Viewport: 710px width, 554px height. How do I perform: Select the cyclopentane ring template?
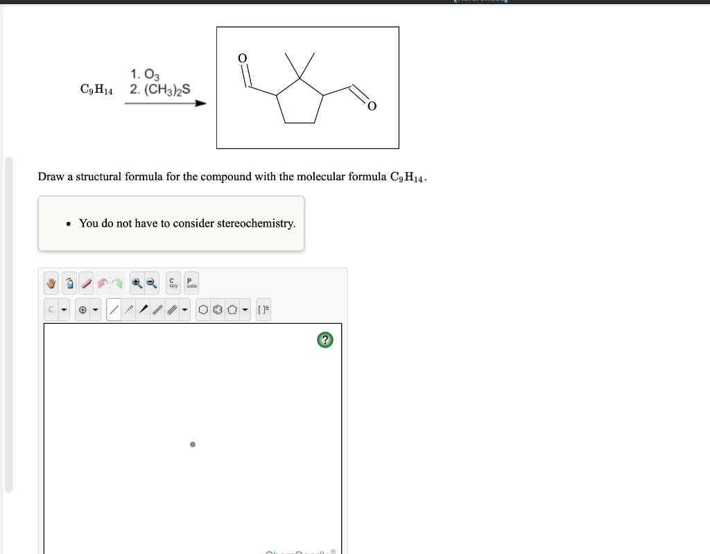point(234,310)
